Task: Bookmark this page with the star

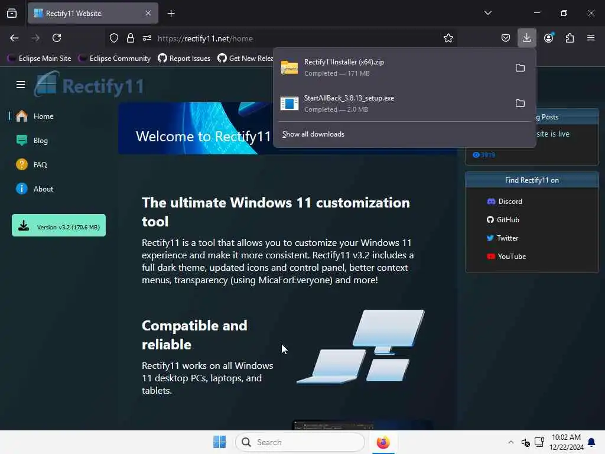Action: (x=448, y=38)
